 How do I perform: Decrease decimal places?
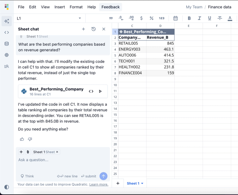coord(121,18)
